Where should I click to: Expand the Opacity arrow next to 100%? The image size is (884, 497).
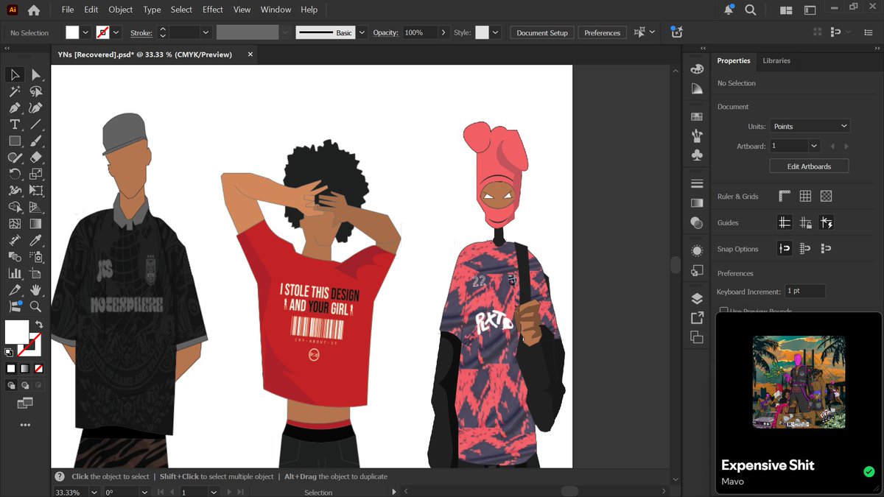[x=443, y=33]
